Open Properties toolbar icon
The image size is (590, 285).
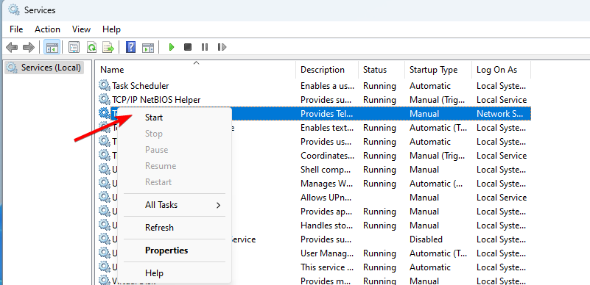[x=74, y=47]
